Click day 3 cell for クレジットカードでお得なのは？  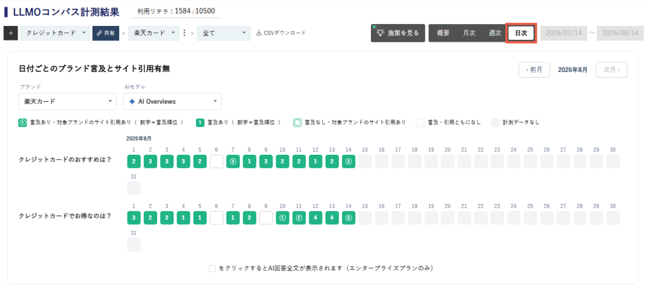167,217
